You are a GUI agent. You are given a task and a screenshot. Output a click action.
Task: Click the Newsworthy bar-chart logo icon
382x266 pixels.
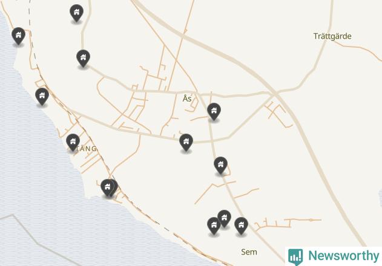295,256
